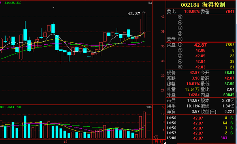Click the X万 volume unit label

click(x=156, y=137)
